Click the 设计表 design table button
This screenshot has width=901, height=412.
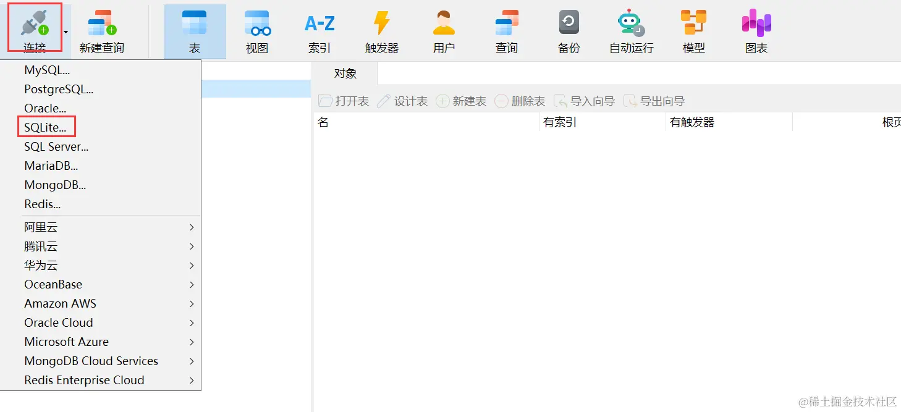click(402, 101)
